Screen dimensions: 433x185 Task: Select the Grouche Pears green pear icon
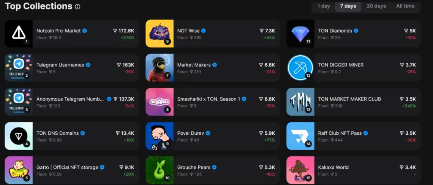160,170
